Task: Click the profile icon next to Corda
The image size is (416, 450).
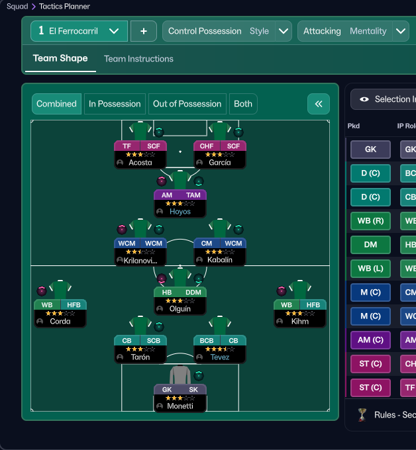Action: pyautogui.click(x=40, y=322)
